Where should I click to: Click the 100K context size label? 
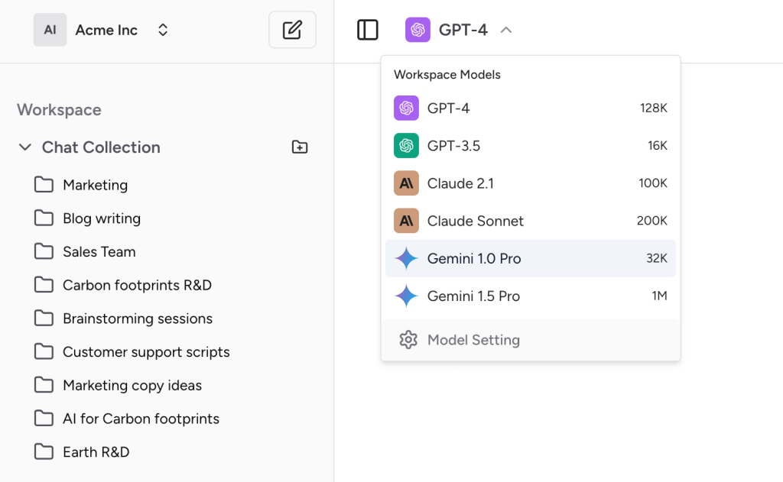click(x=653, y=183)
